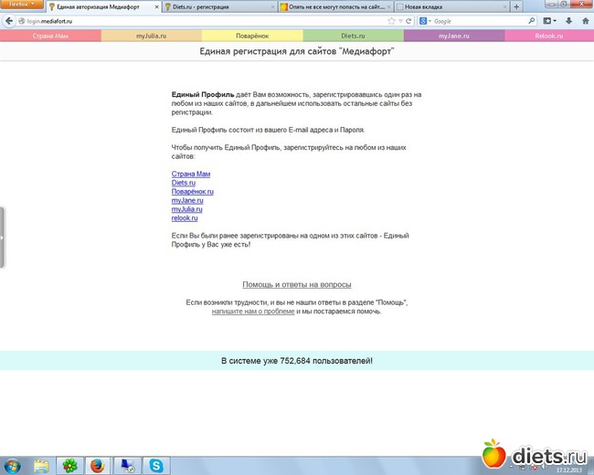Click the browser back arrow button
This screenshot has width=594, height=475.
(x=7, y=20)
